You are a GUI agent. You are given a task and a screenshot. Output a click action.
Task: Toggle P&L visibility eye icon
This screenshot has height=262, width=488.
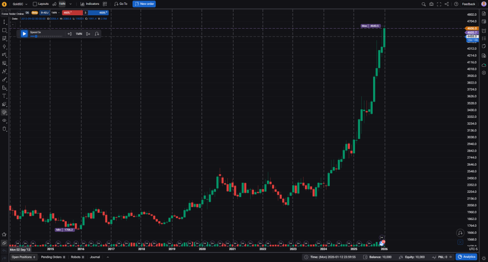point(450,257)
